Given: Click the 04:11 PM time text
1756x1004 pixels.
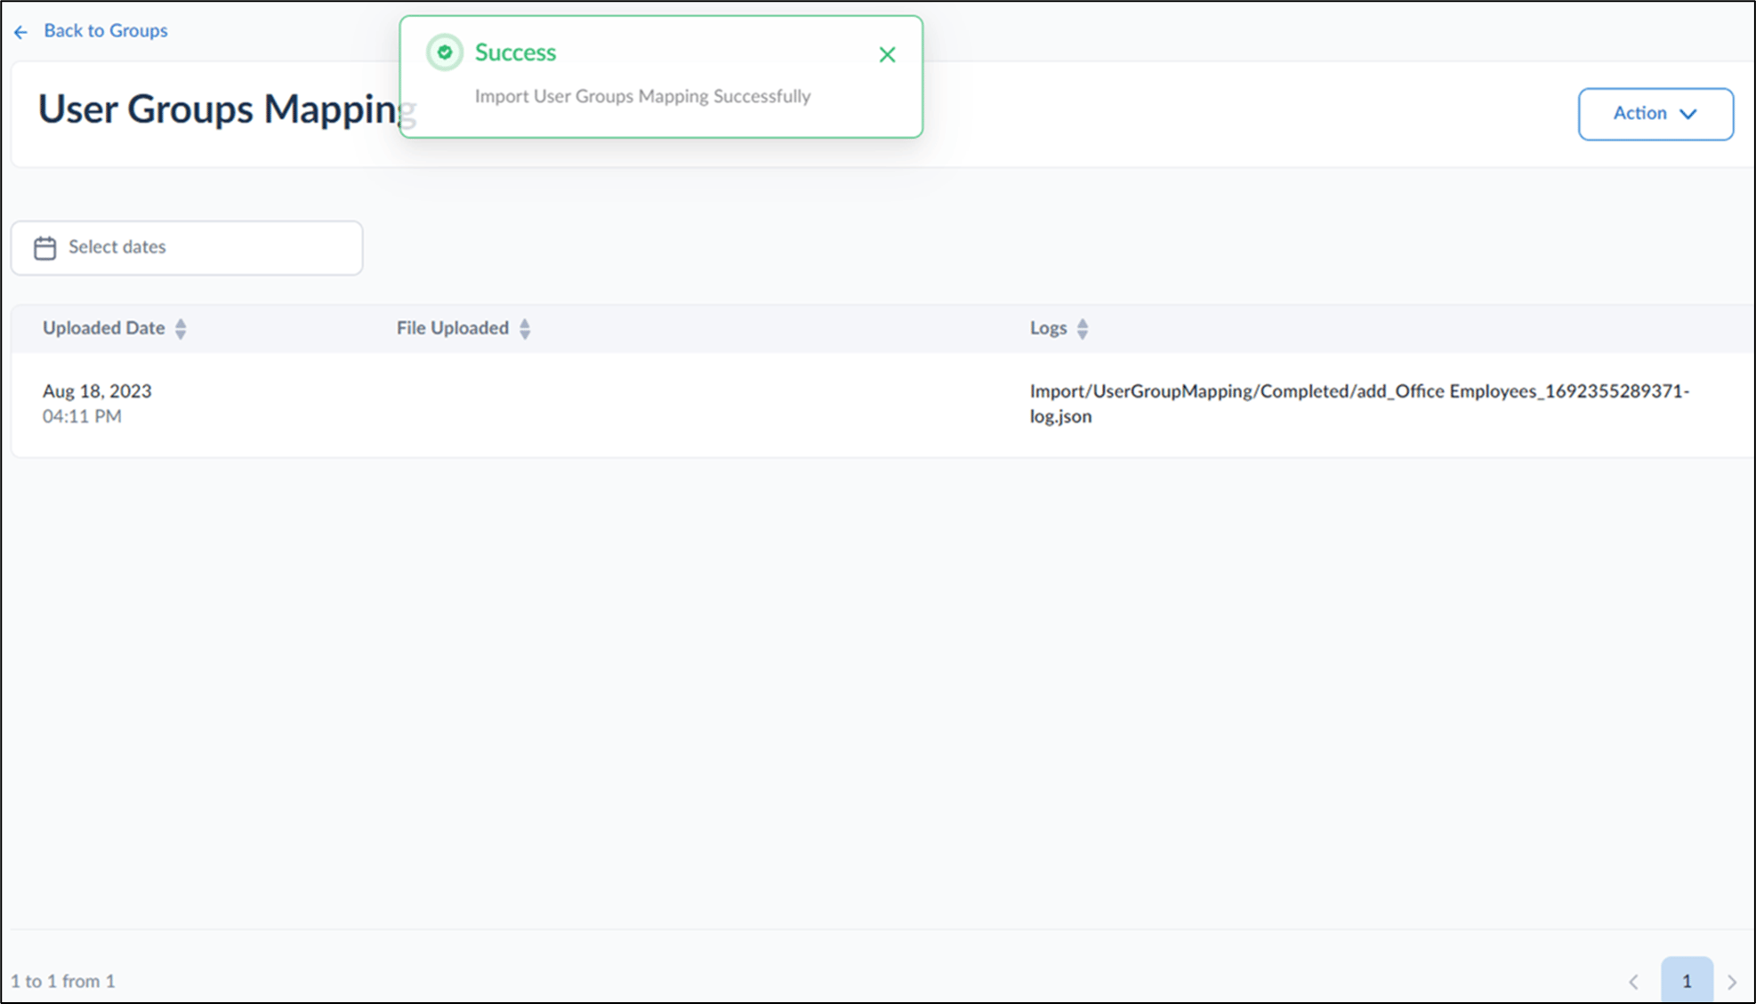Looking at the screenshot, I should click(x=82, y=416).
